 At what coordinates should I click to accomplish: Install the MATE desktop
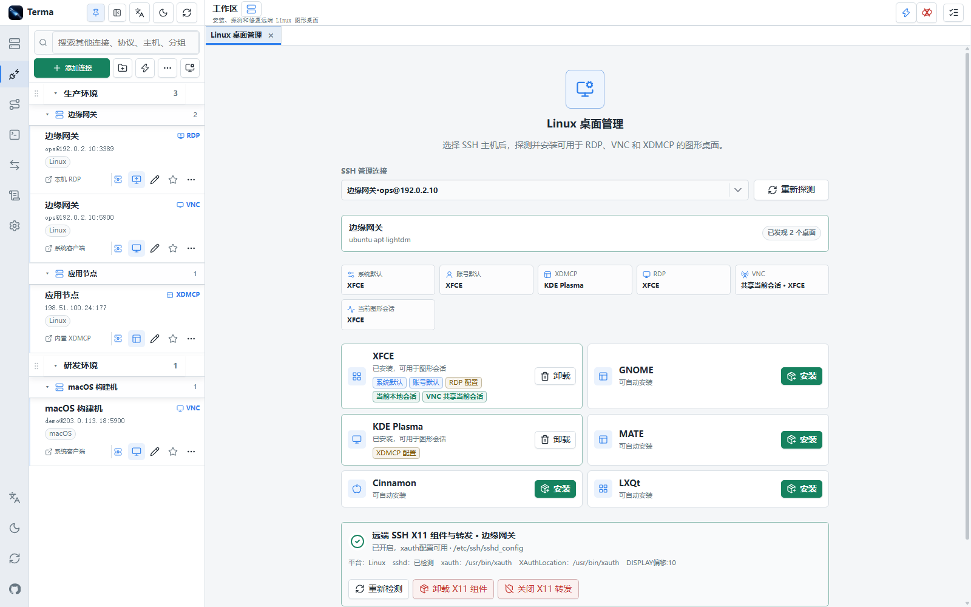pos(802,439)
